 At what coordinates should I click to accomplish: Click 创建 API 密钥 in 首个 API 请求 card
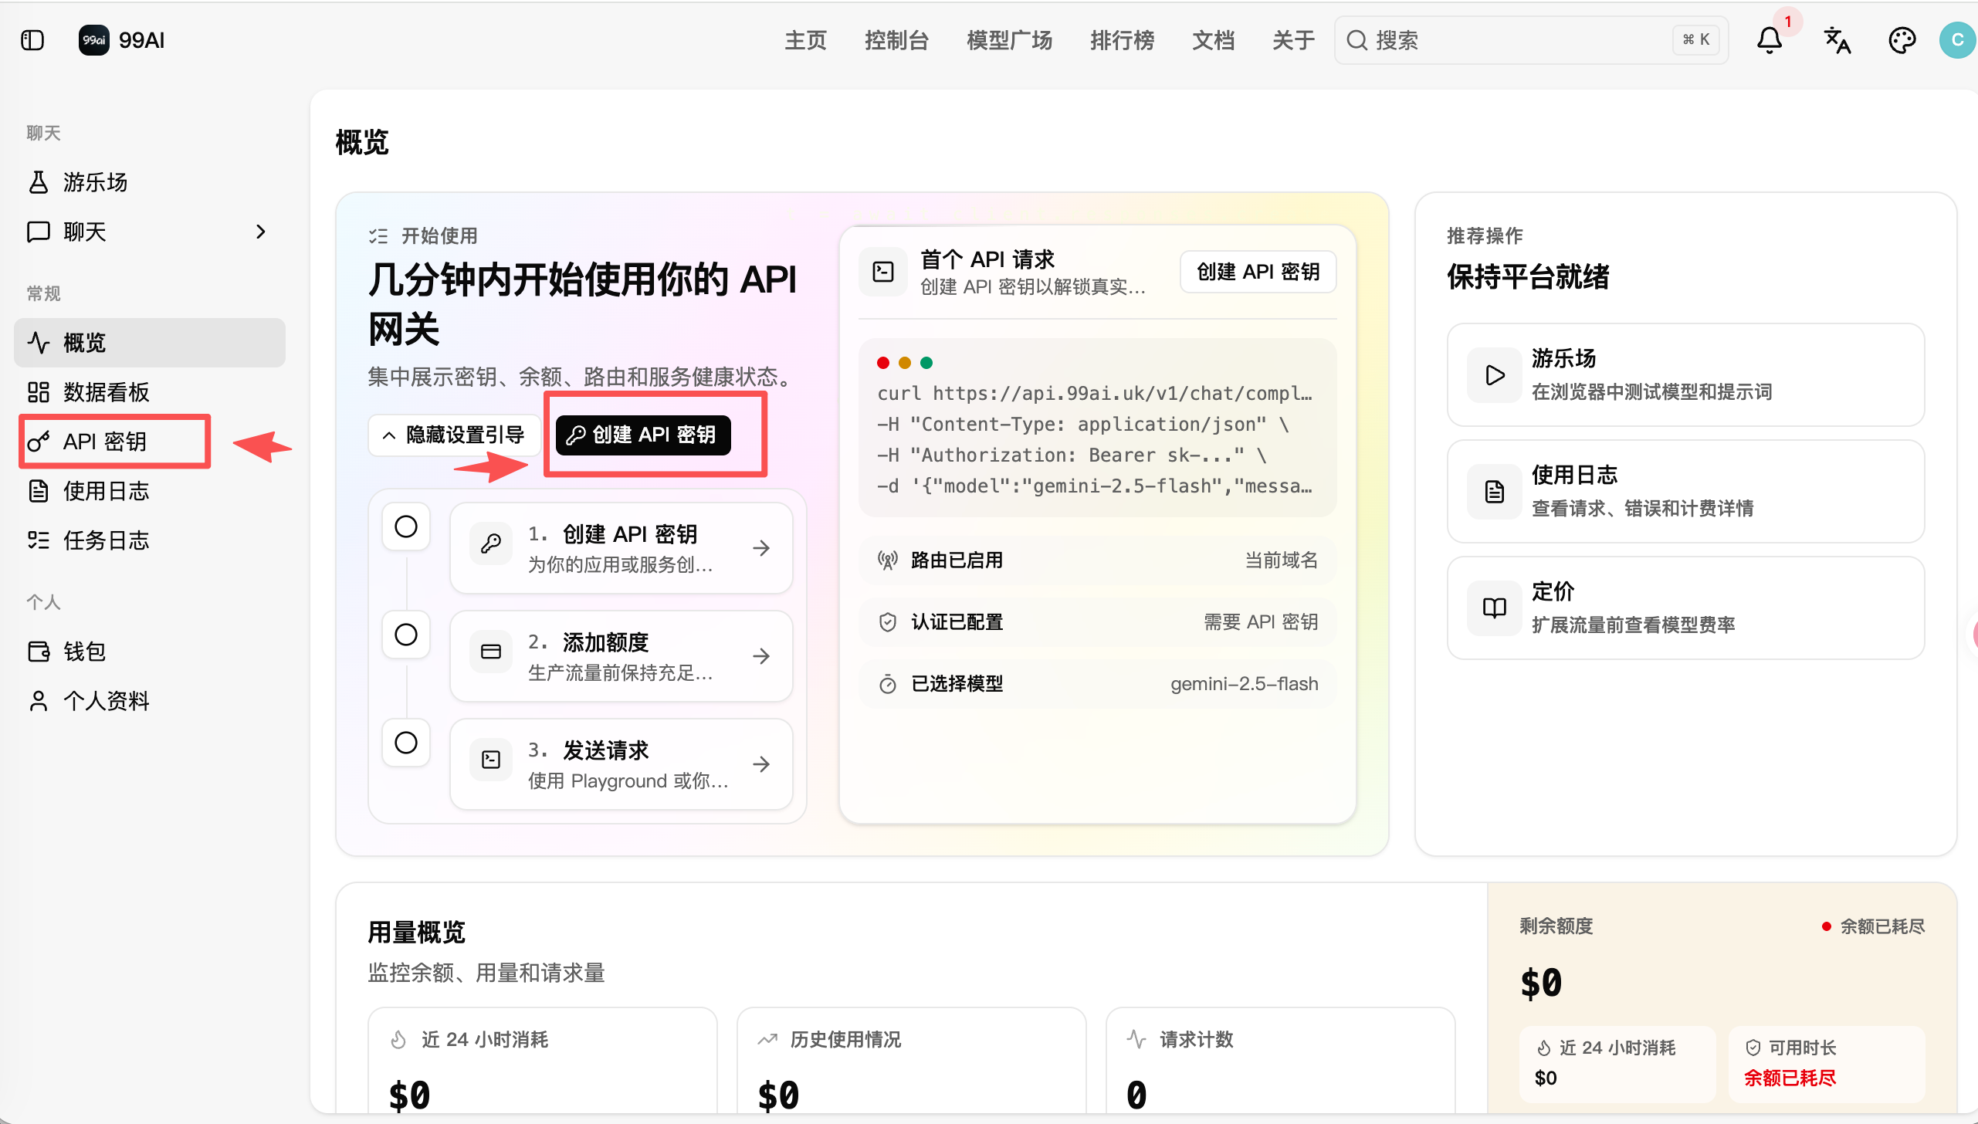coord(1258,272)
